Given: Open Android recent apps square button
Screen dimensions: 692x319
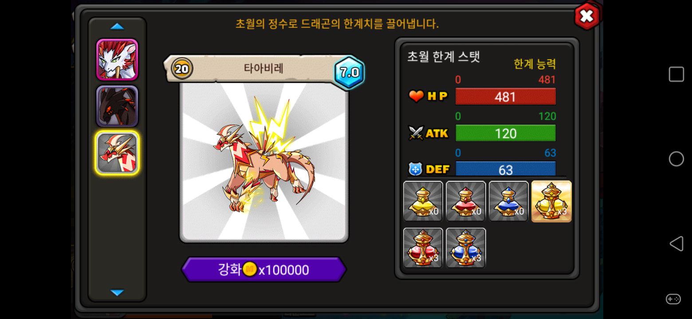Looking at the screenshot, I should pos(676,74).
